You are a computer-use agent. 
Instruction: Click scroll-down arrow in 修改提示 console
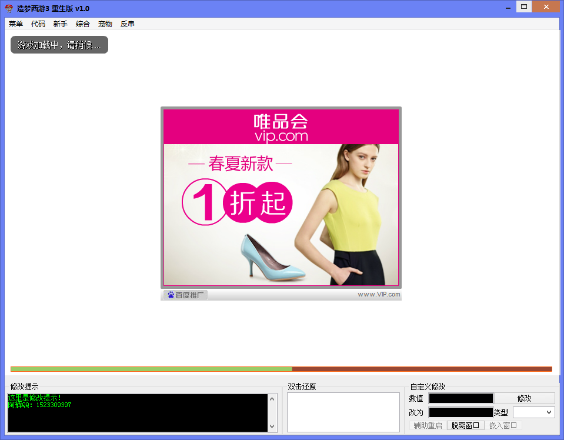272,426
